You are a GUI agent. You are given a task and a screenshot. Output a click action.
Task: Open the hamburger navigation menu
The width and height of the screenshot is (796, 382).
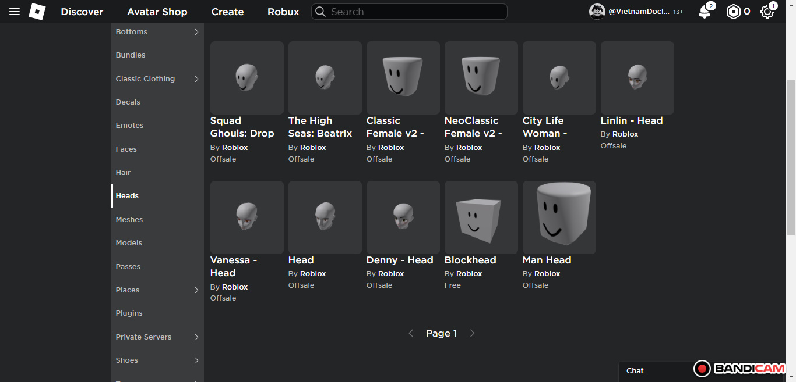click(x=15, y=12)
